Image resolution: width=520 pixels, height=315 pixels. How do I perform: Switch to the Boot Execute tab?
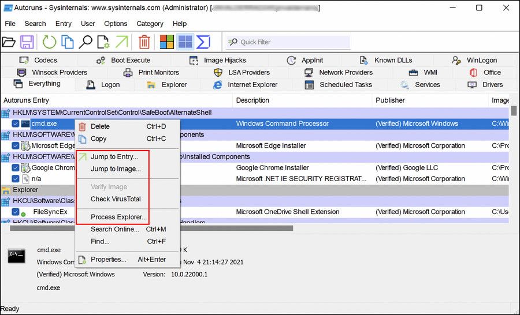click(124, 60)
